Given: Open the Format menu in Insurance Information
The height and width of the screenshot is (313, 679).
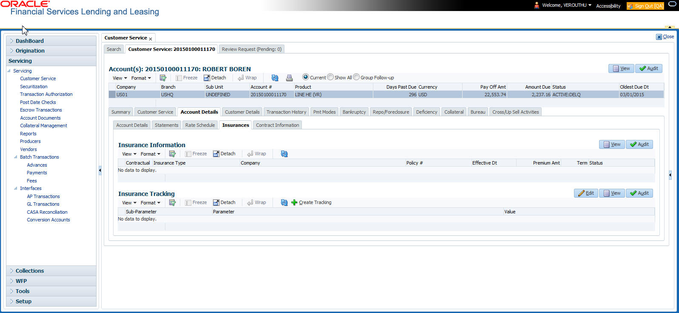Looking at the screenshot, I should [151, 154].
